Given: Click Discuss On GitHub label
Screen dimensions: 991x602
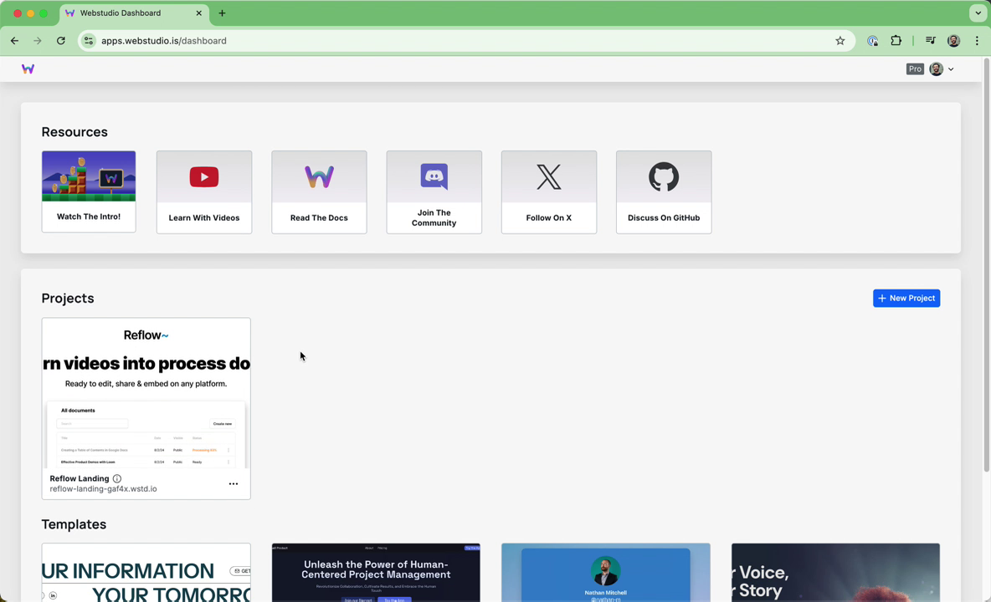Looking at the screenshot, I should click(664, 217).
